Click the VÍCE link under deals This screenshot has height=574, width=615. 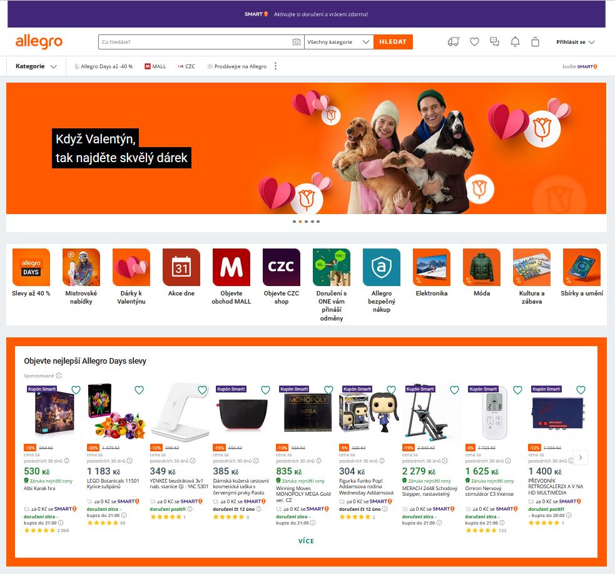306,541
